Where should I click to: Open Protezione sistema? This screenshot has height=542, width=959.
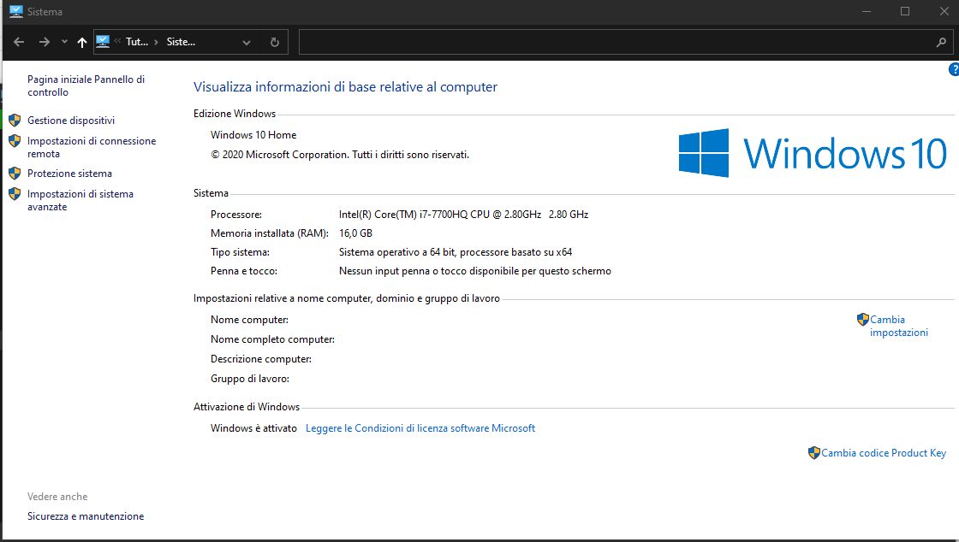point(69,174)
